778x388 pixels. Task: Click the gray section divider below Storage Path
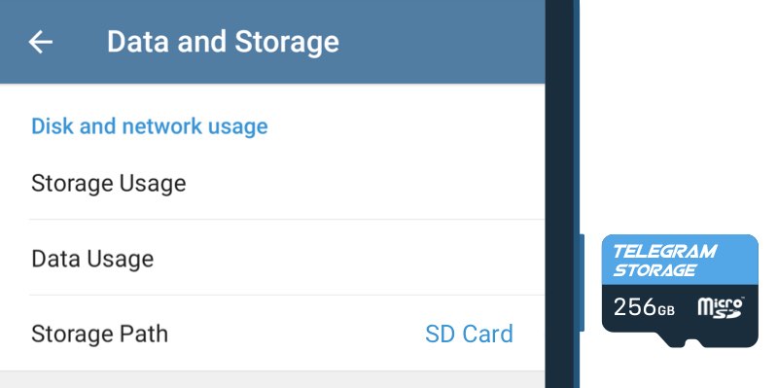(x=272, y=379)
